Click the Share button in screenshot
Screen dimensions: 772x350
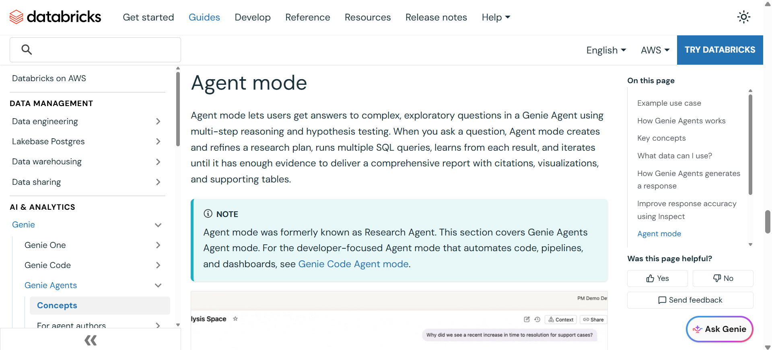pyautogui.click(x=593, y=319)
